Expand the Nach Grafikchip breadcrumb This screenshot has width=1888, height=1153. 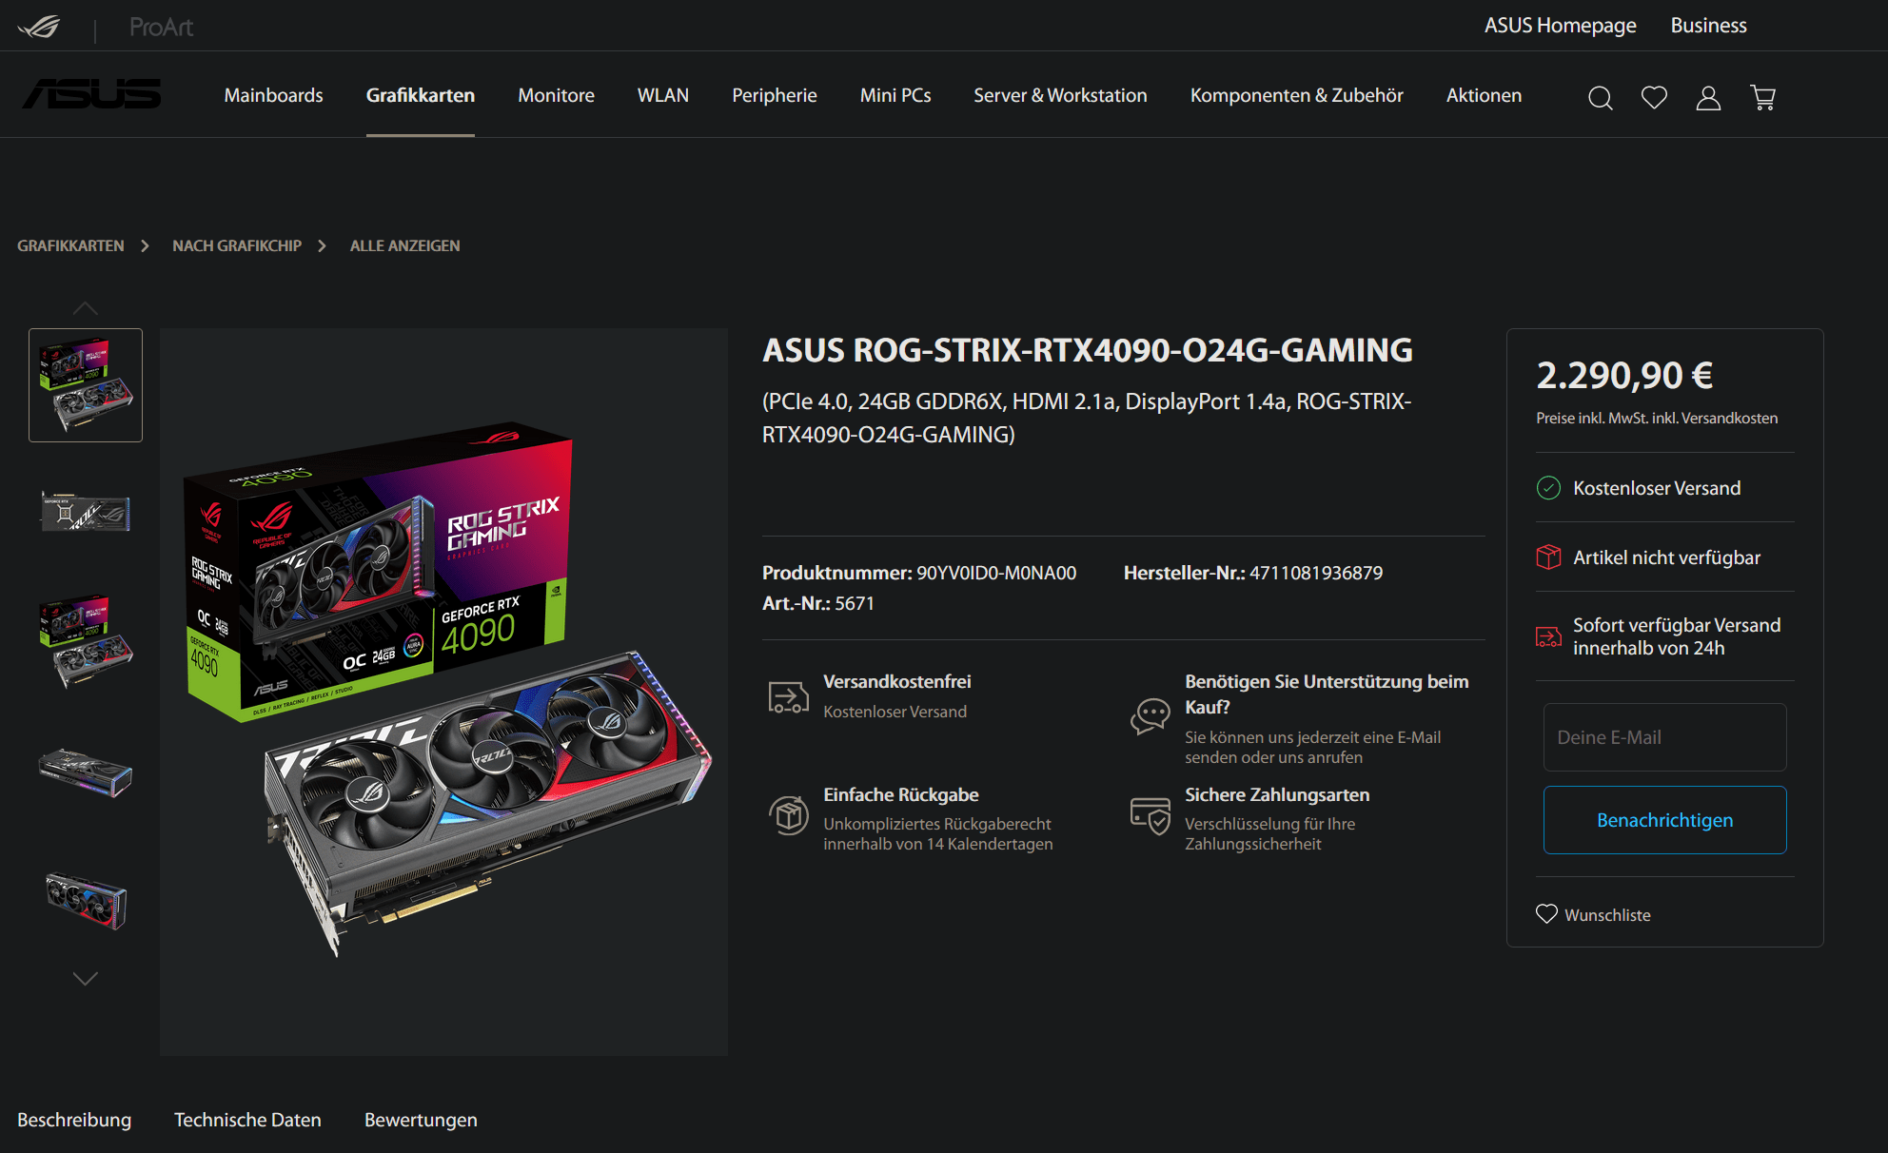237,245
